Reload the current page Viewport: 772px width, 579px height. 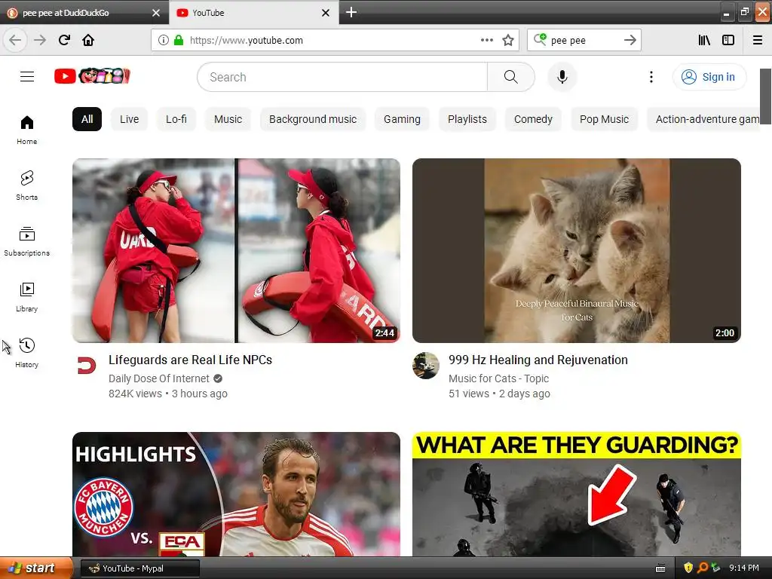coord(64,41)
